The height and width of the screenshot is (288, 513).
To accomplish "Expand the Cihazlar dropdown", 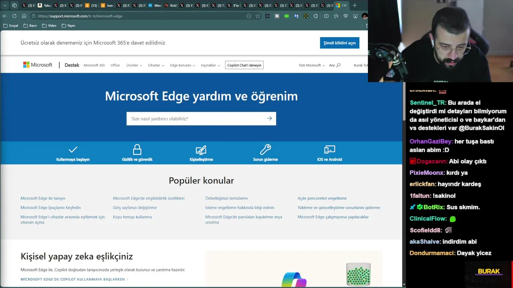I will 156,65.
